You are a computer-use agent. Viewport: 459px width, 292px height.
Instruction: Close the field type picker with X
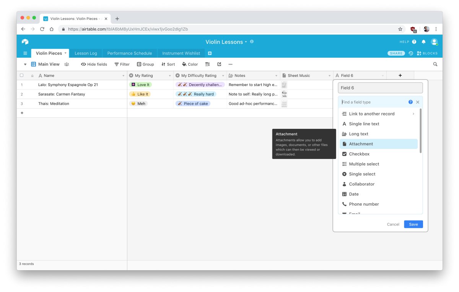pos(418,102)
